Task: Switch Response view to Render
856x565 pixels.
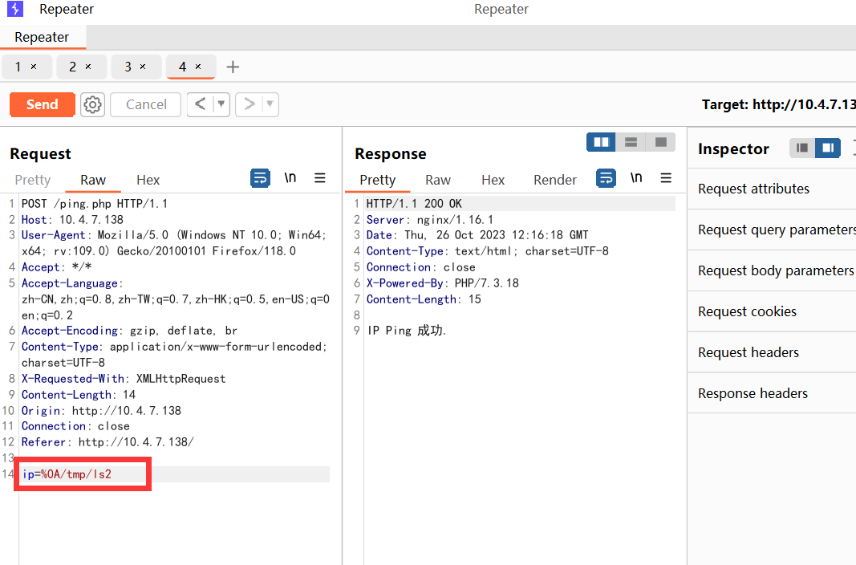Action: (554, 180)
